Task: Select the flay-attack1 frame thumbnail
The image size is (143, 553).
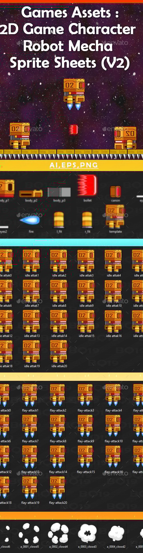Action: [30, 395]
